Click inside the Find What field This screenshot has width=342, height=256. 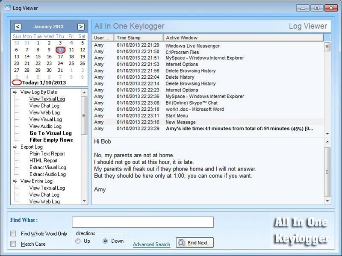click(142, 222)
